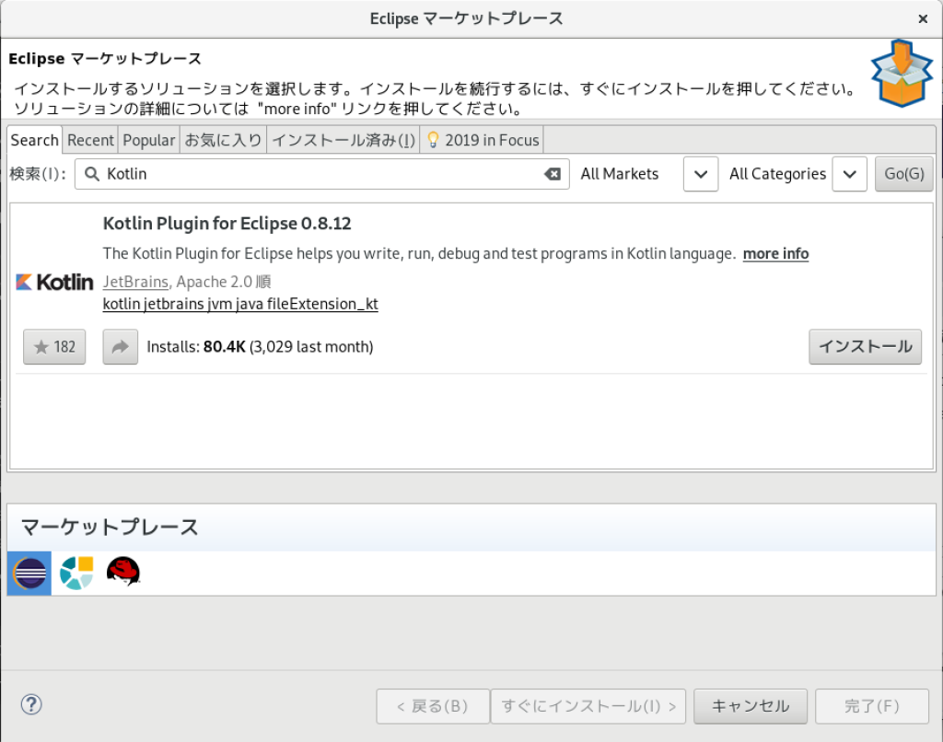
Task: Click the キャンセル button
Action: pos(750,706)
